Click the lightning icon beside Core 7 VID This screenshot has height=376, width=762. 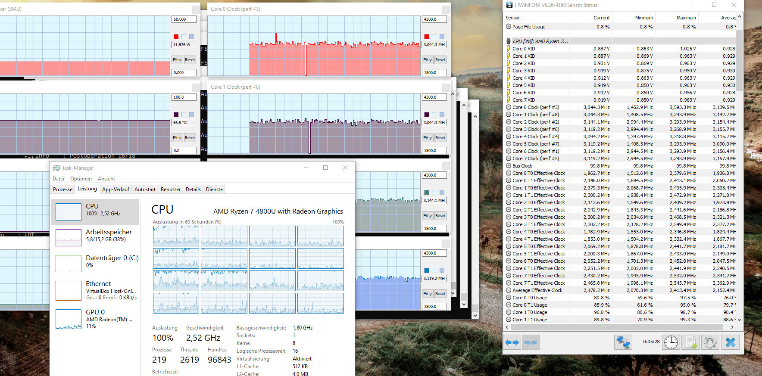509,100
